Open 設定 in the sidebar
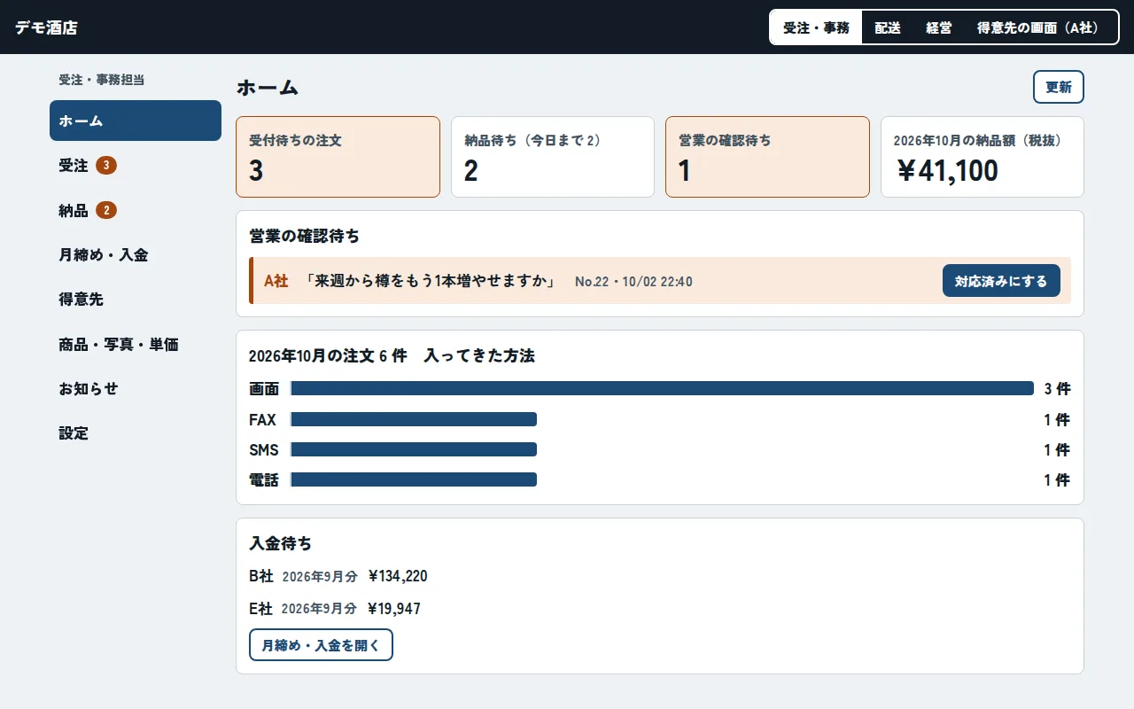 tap(136, 432)
